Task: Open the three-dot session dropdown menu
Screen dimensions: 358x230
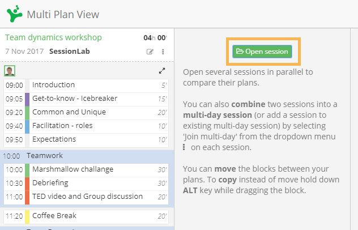Action: click(x=163, y=52)
